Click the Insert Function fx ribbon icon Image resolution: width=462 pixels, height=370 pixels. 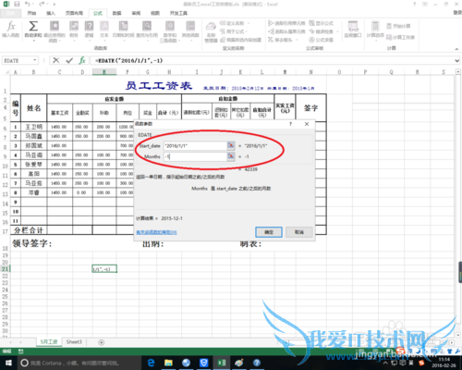pyautogui.click(x=11, y=26)
